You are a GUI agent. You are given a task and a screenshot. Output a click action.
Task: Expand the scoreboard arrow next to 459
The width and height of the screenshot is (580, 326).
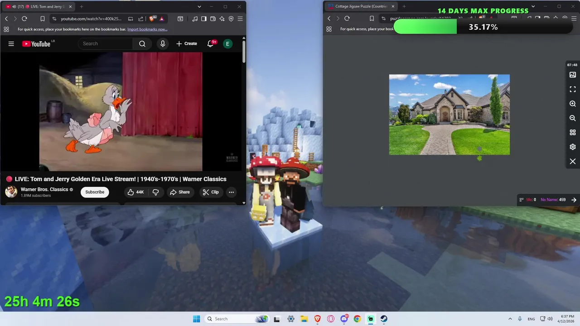coord(574,200)
